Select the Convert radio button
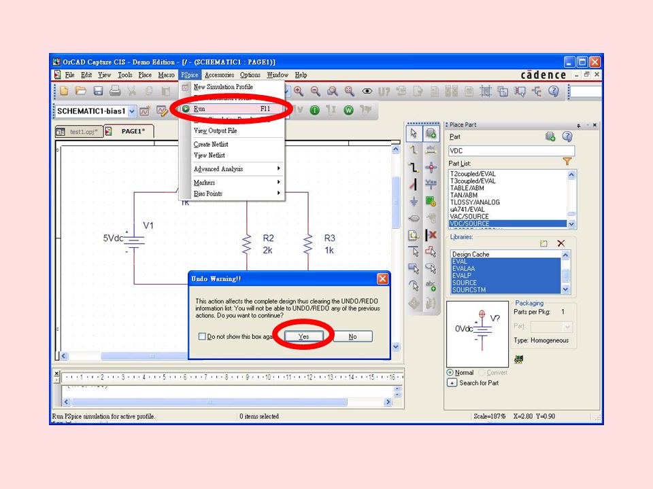 pos(482,373)
